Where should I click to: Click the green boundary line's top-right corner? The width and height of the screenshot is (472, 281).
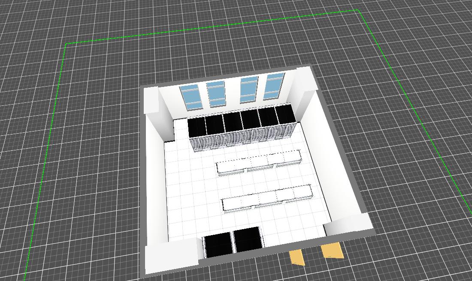tap(358, 10)
